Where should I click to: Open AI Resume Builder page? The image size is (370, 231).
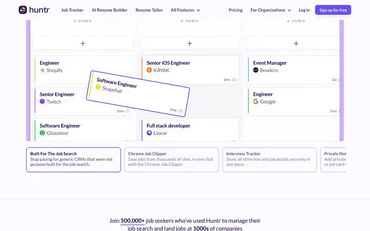110,10
